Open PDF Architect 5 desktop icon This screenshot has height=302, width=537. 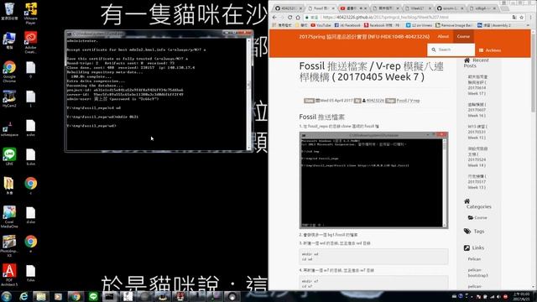[x=9, y=275]
